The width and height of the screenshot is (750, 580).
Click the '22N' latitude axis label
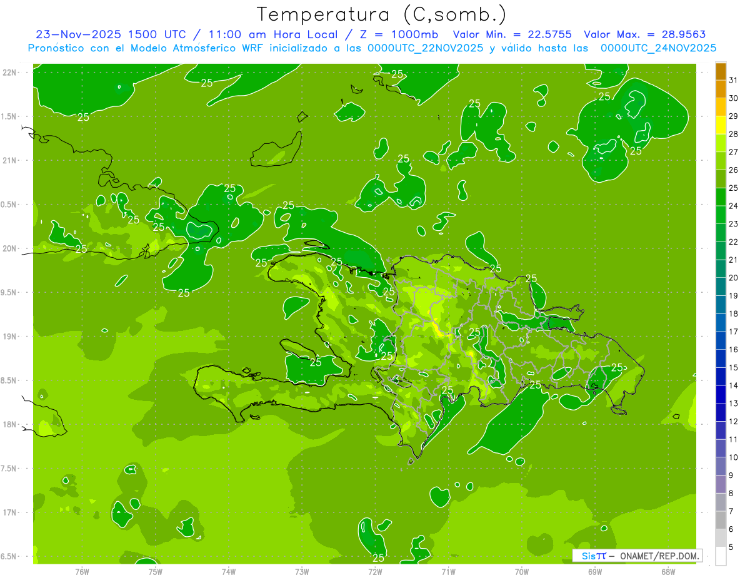[x=9, y=73]
